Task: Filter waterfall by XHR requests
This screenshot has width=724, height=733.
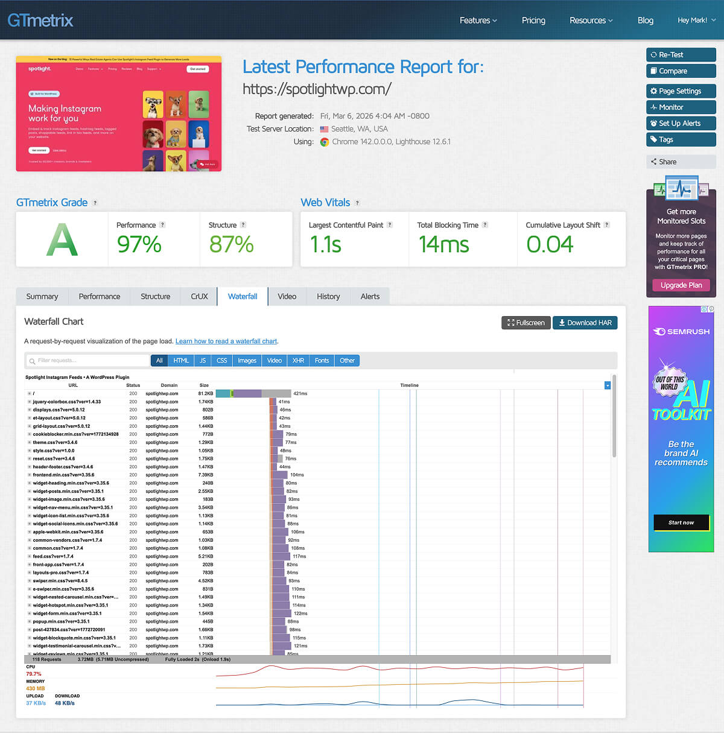Action: click(298, 361)
